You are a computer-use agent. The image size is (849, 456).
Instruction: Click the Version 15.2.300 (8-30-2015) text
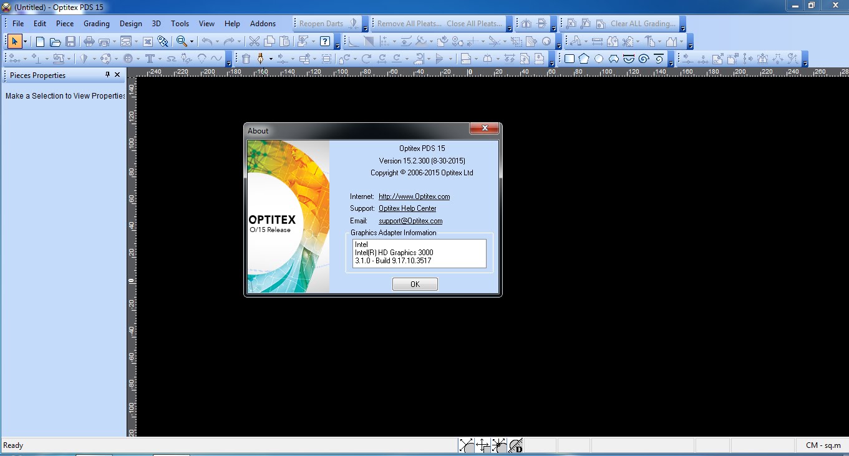[x=422, y=160]
